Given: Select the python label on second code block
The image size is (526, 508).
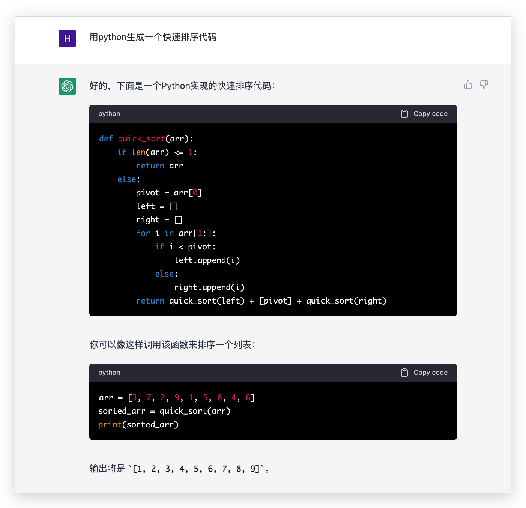Looking at the screenshot, I should point(109,372).
